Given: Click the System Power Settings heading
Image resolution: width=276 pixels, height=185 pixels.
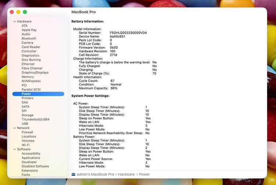Looking at the screenshot, I should click(90, 96).
